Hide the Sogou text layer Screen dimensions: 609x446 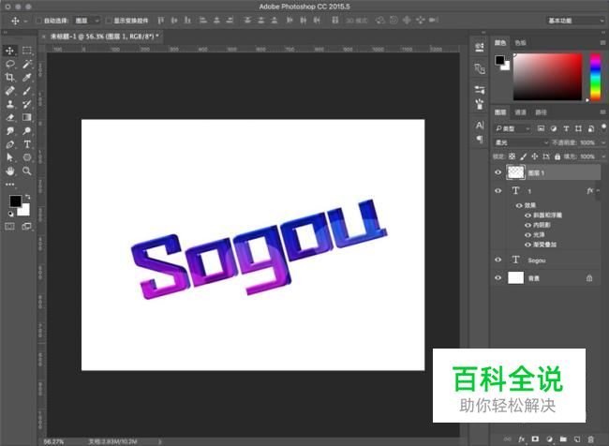pos(498,260)
